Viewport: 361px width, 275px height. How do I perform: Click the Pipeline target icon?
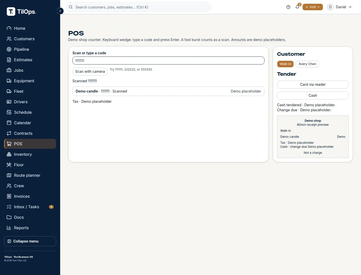click(x=9, y=49)
